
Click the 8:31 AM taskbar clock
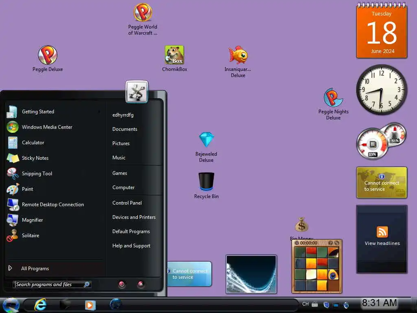[x=380, y=303]
